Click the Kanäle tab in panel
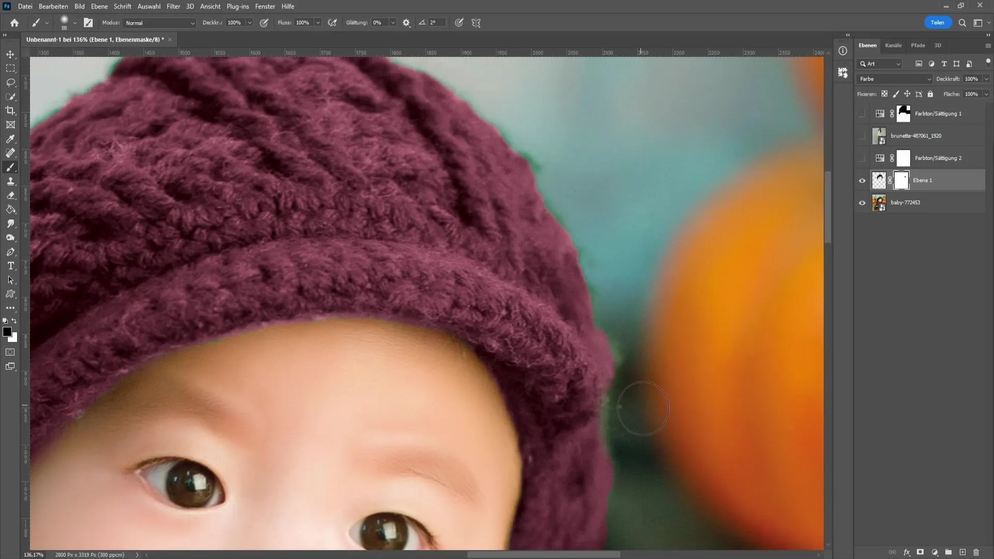Image resolution: width=994 pixels, height=559 pixels. 893,45
